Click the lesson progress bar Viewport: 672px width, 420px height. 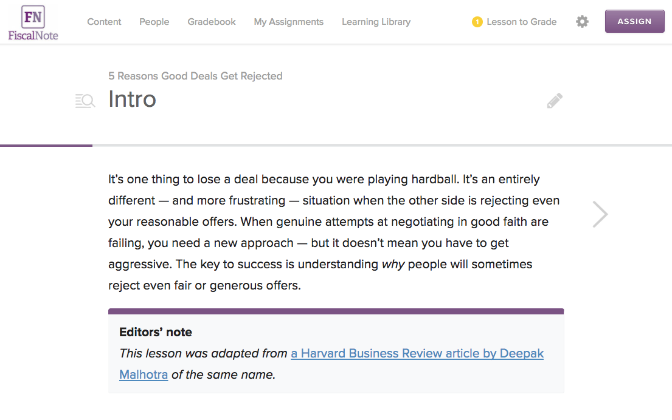coord(336,146)
